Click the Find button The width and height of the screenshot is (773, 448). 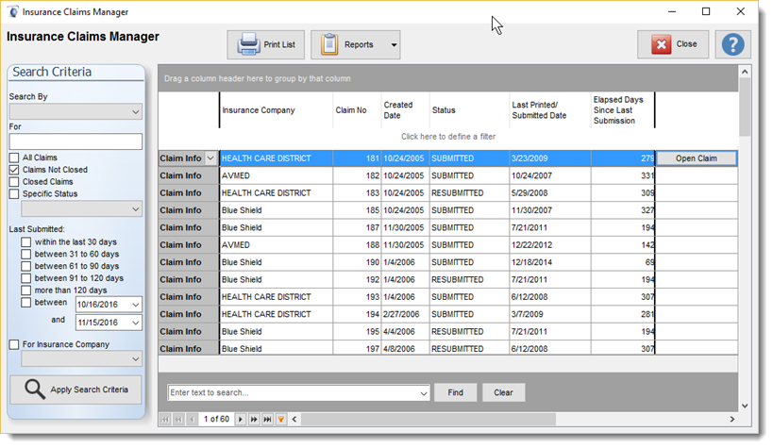(455, 392)
